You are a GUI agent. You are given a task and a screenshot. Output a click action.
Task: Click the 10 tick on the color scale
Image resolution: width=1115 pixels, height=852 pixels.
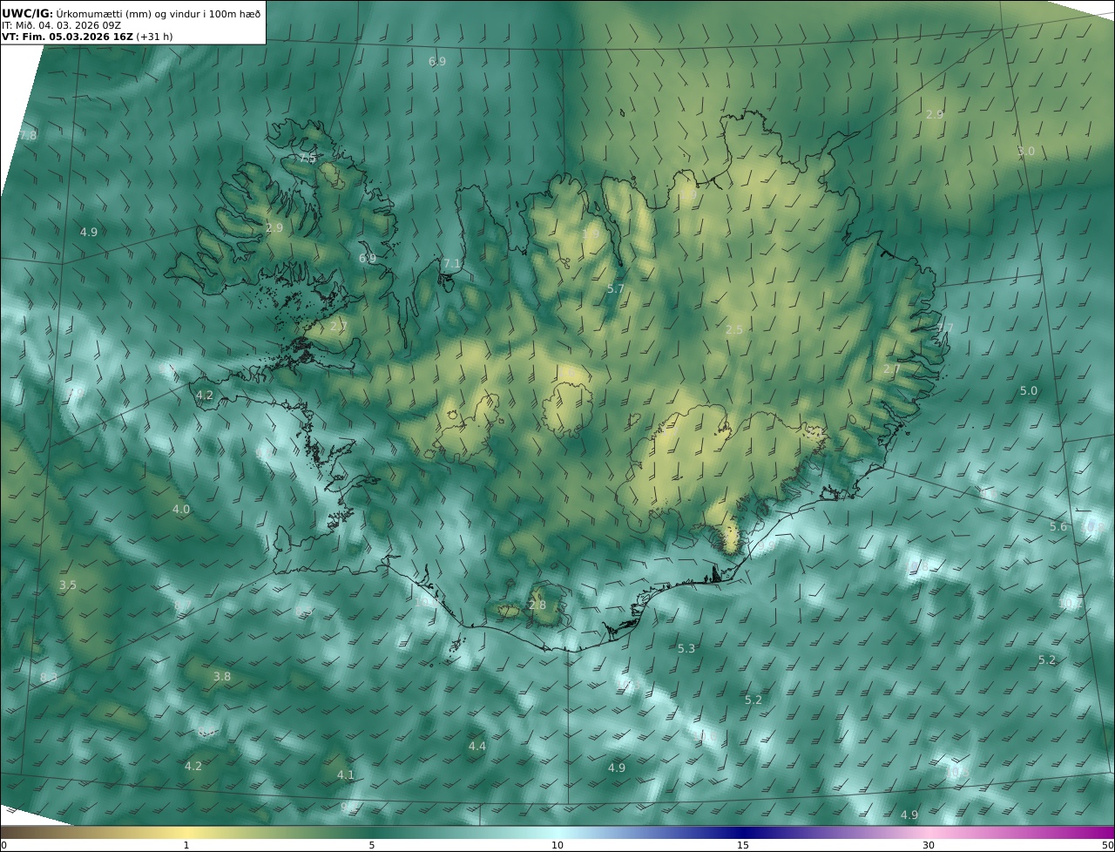coord(557,846)
